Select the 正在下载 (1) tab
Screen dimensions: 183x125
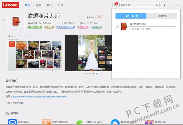131,16
